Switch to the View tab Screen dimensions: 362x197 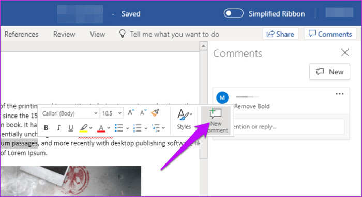[97, 34]
